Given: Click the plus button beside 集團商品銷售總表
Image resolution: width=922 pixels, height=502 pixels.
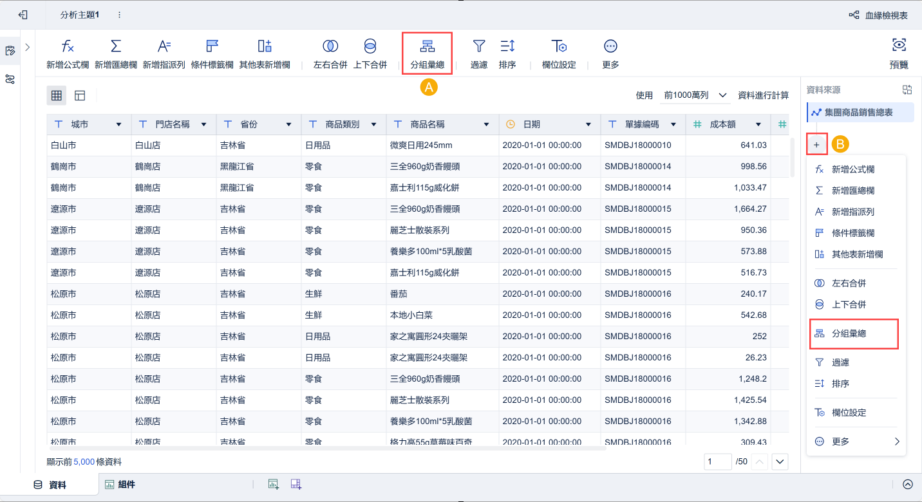Looking at the screenshot, I should [816, 144].
